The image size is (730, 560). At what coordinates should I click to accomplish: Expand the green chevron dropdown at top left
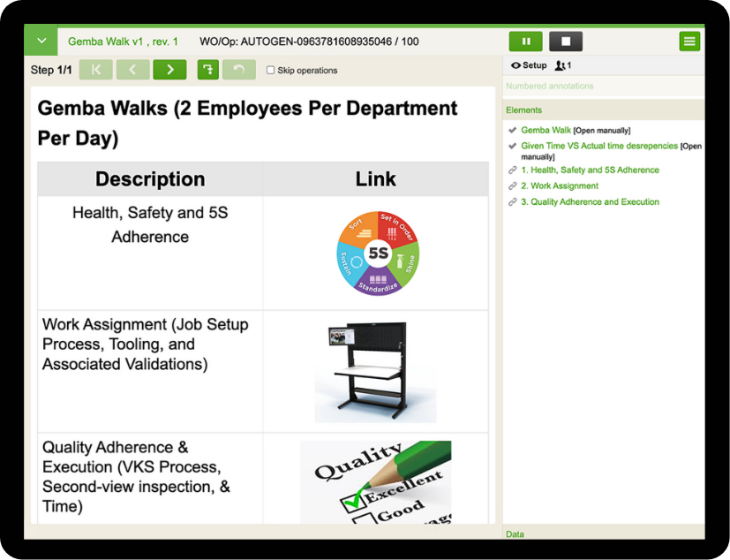(x=41, y=42)
